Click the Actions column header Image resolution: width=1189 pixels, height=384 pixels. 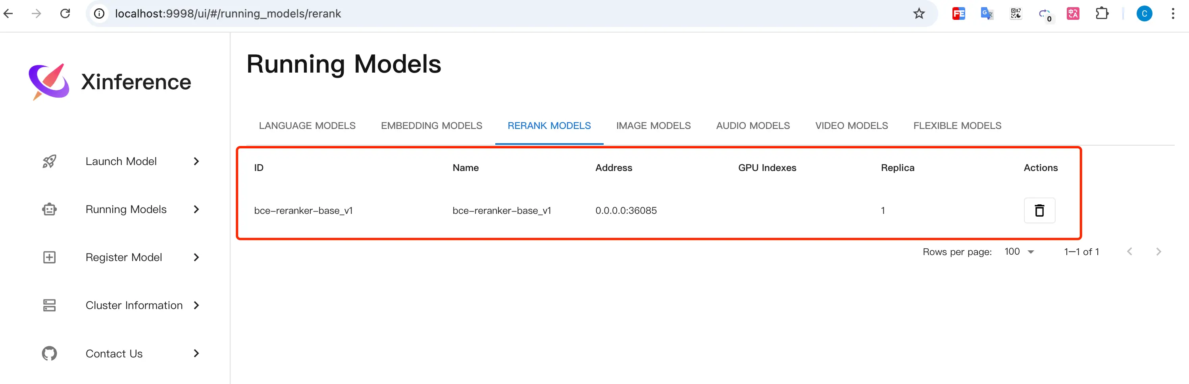coord(1041,167)
